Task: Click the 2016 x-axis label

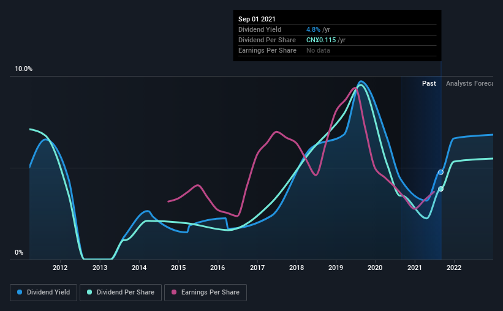Action: pyautogui.click(x=217, y=268)
